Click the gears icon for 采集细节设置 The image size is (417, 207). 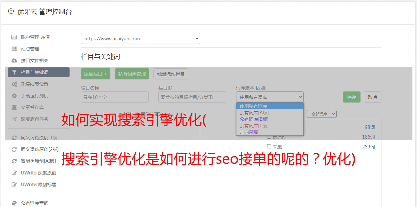point(14,84)
